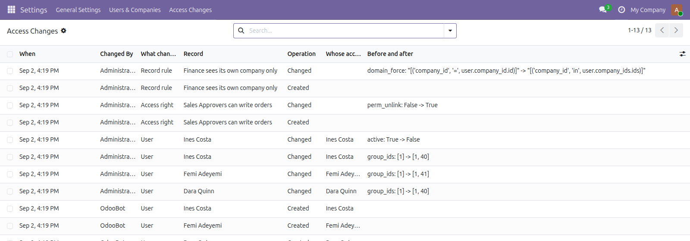
Task: Click the 1-13 / 13 pager counter
Action: (640, 30)
